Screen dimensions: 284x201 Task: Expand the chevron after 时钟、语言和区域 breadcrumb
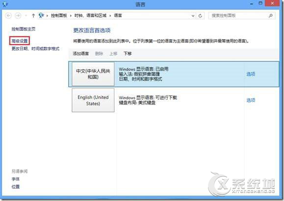110,16
